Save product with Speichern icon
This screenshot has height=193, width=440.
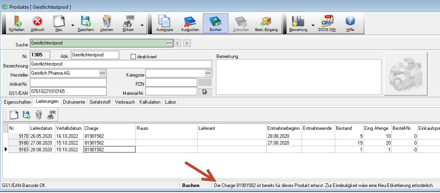[x=86, y=23]
